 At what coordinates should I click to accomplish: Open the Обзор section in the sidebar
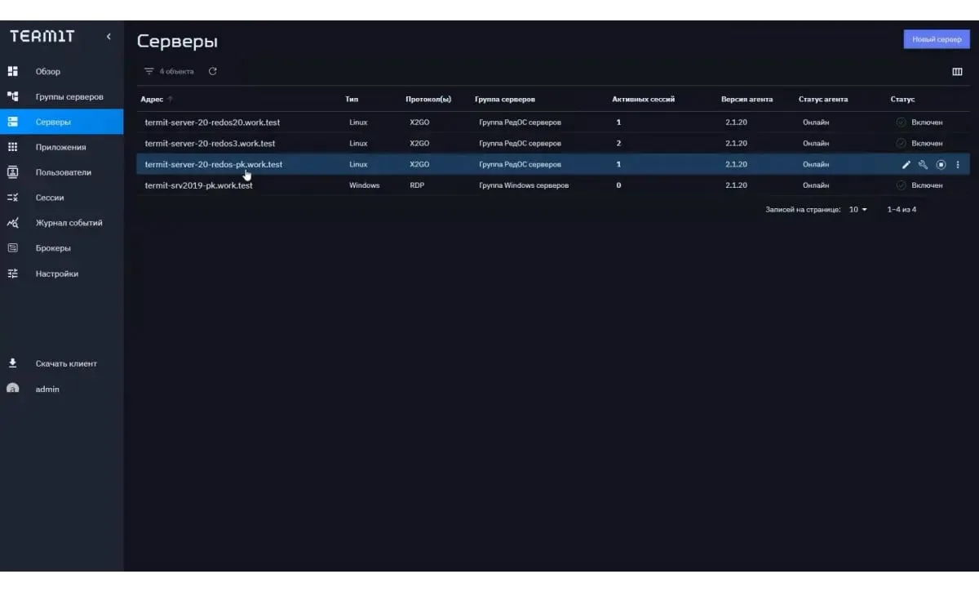pos(47,72)
